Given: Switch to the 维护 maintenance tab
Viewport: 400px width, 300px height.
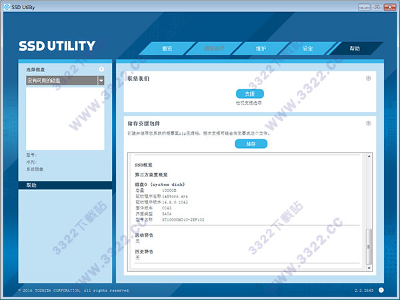Looking at the screenshot, I should [x=261, y=49].
